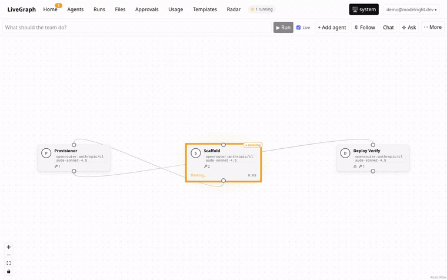Click Provisioner's model label text

(x=80, y=159)
